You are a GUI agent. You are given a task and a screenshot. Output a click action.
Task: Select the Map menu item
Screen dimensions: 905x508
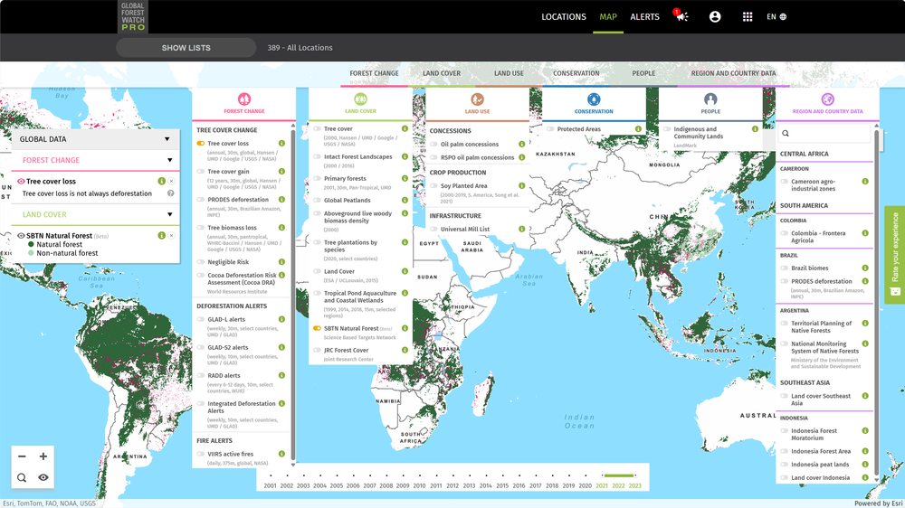tap(608, 16)
